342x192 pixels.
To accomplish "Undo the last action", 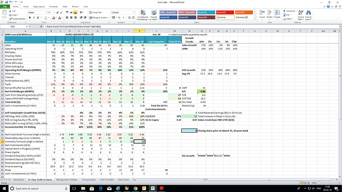I will click(x=10, y=2).
